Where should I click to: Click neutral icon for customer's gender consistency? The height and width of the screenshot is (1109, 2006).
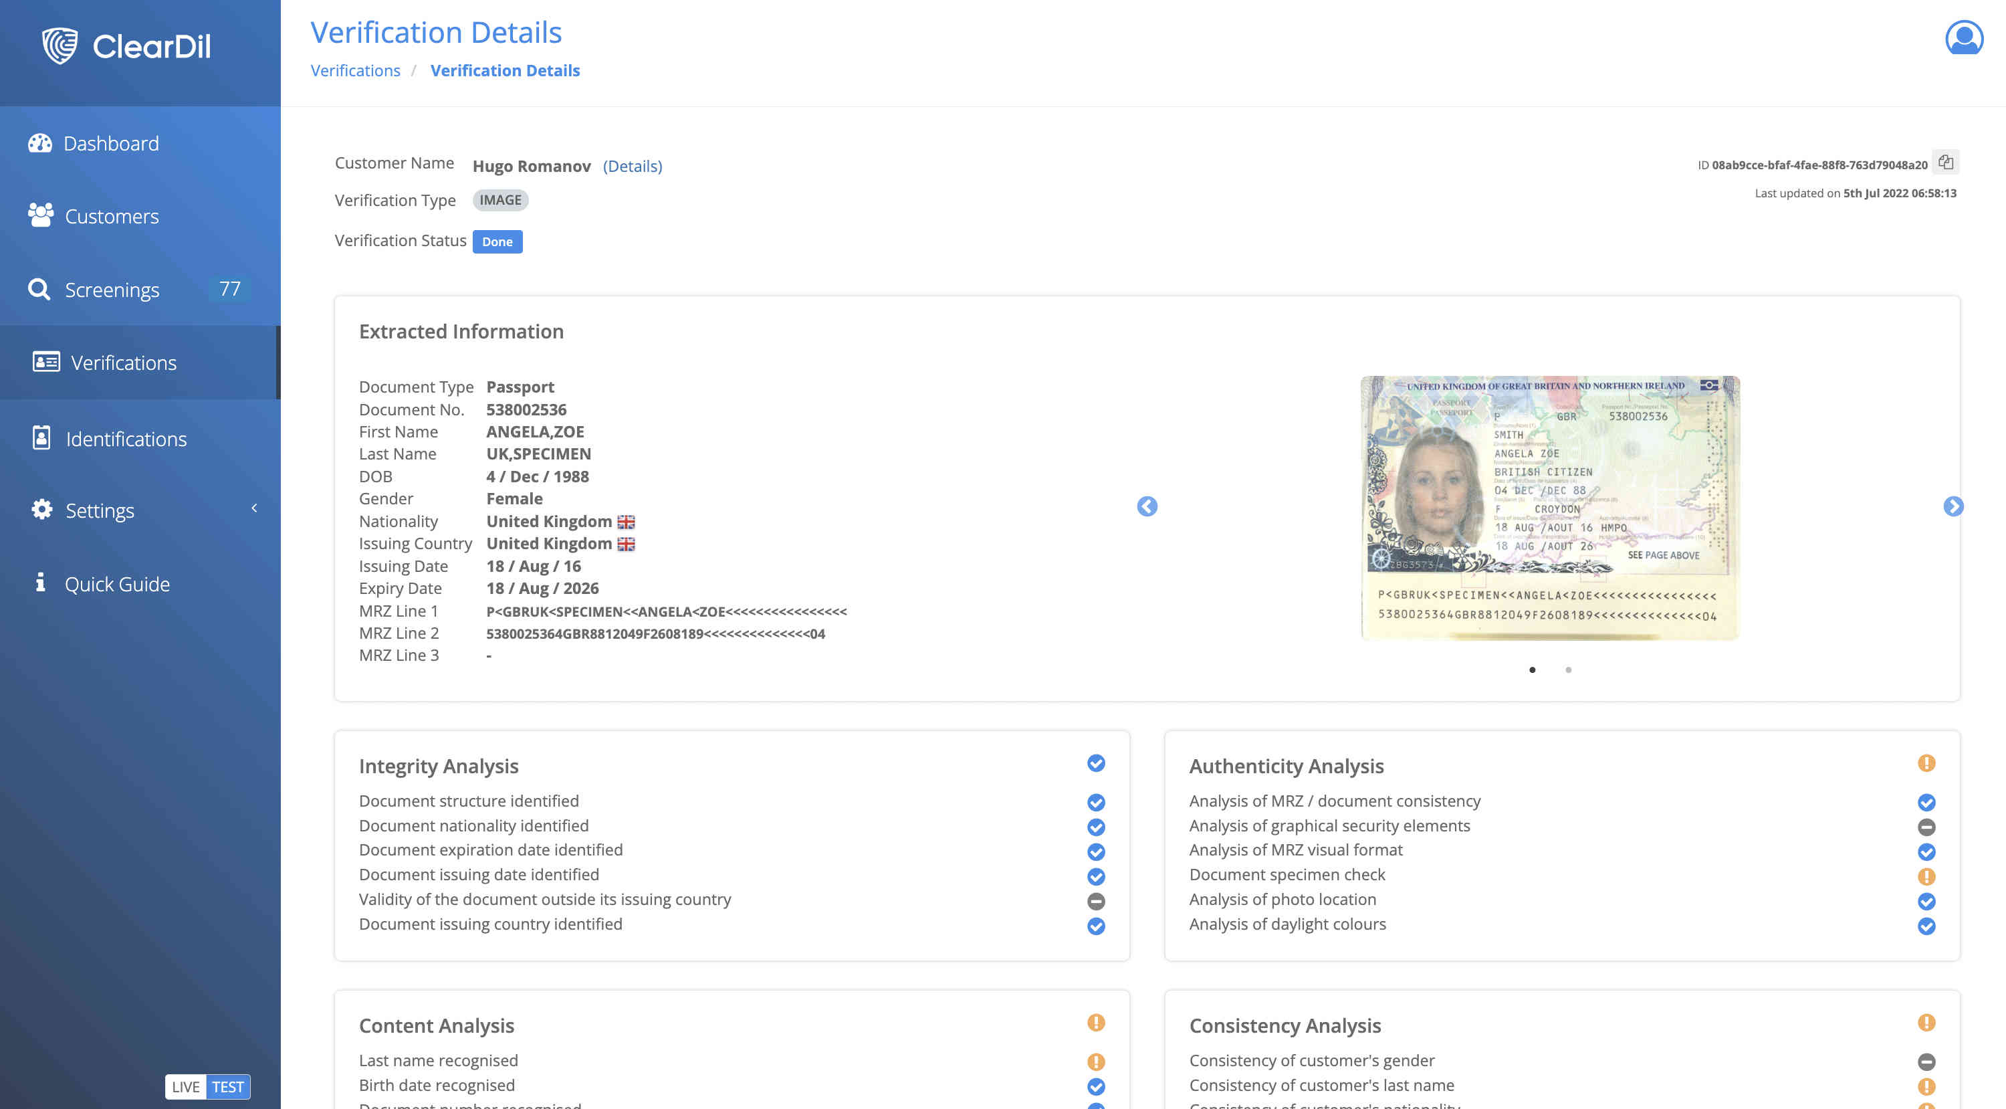pos(1926,1062)
